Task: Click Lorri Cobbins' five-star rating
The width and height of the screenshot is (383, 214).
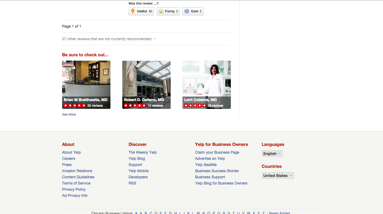Action: pos(195,106)
